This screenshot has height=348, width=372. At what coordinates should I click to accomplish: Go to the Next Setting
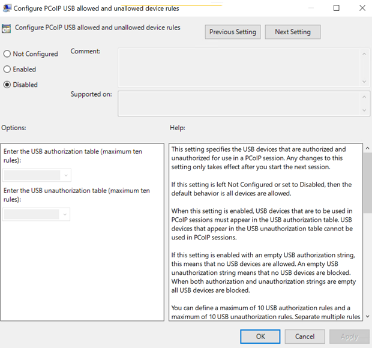[x=293, y=32]
